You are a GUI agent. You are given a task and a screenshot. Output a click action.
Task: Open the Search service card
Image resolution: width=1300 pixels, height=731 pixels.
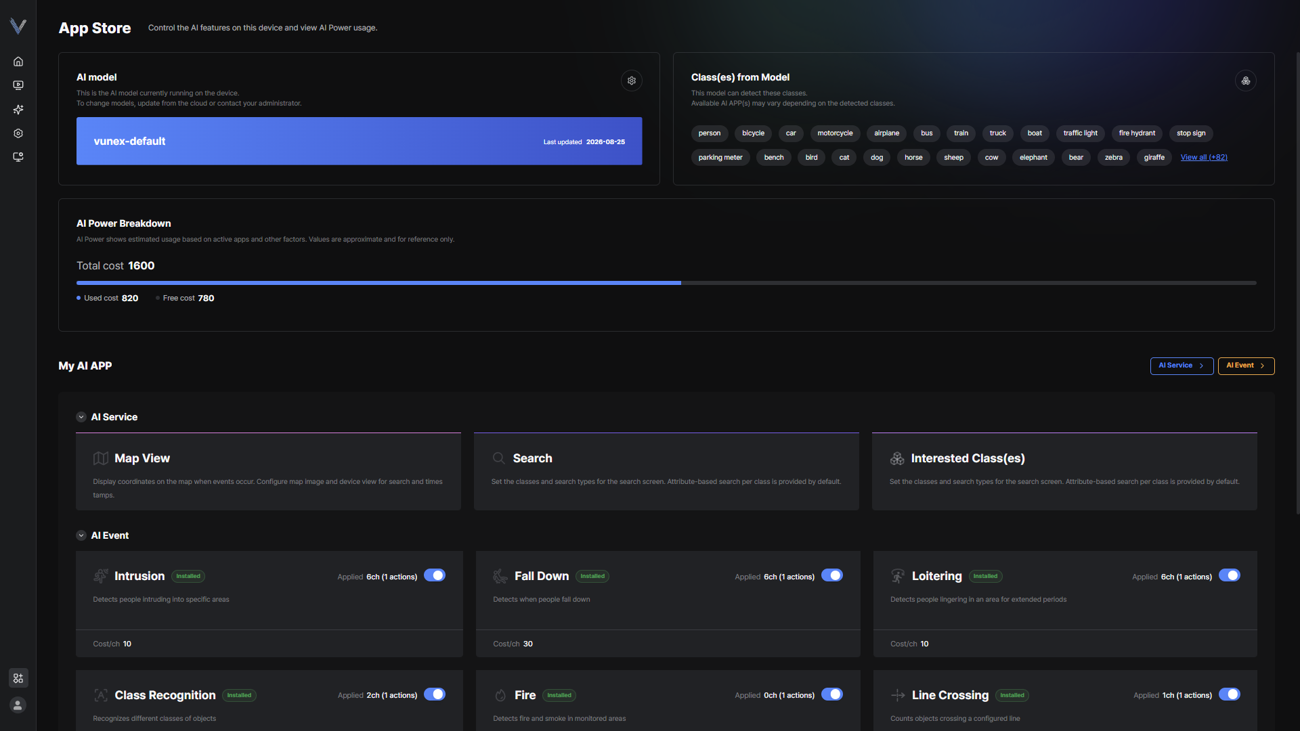point(666,471)
